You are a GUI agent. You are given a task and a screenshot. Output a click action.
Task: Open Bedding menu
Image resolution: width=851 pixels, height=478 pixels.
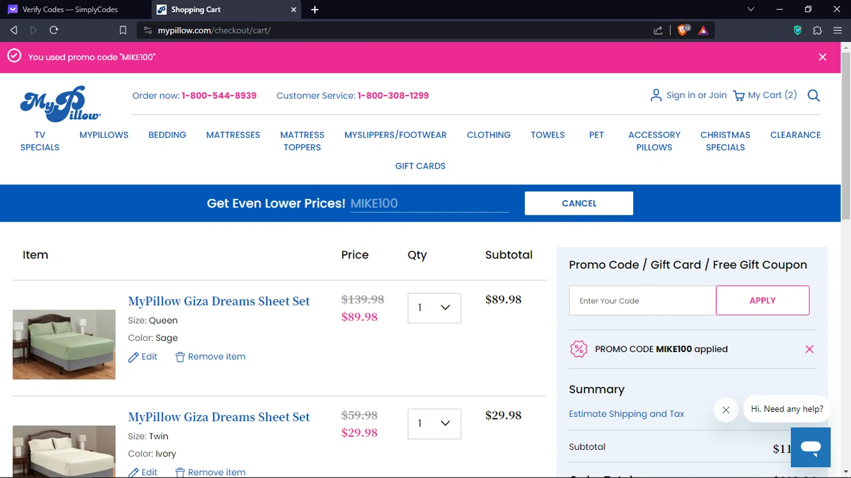[x=167, y=135]
